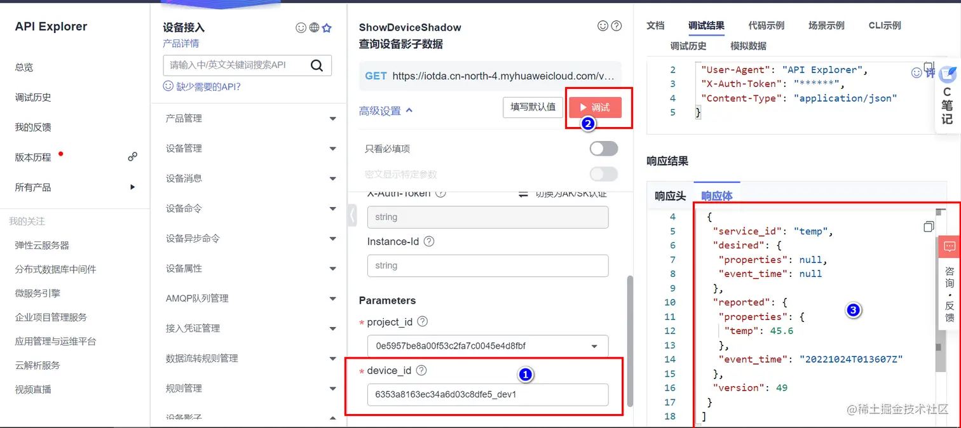Open the 调试历史 sub-tab under 调试结果

[688, 46]
